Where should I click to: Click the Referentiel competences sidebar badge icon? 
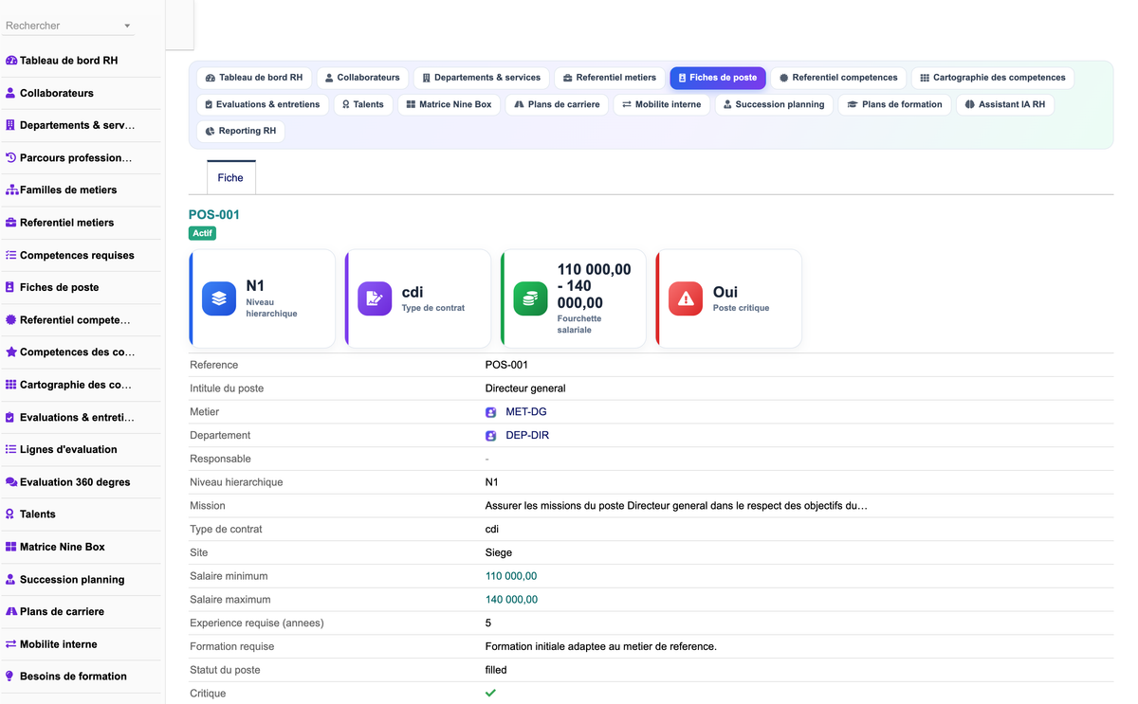tap(11, 319)
